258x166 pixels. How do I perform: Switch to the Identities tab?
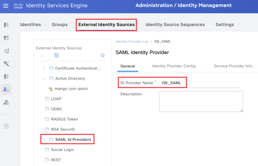31,24
